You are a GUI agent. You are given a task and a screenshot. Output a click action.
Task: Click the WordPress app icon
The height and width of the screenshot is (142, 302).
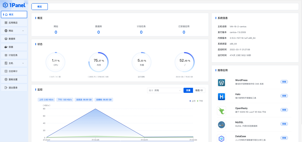point(221,83)
